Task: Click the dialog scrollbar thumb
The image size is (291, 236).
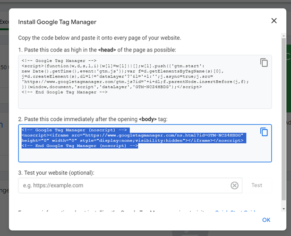Action: [x=283, y=119]
